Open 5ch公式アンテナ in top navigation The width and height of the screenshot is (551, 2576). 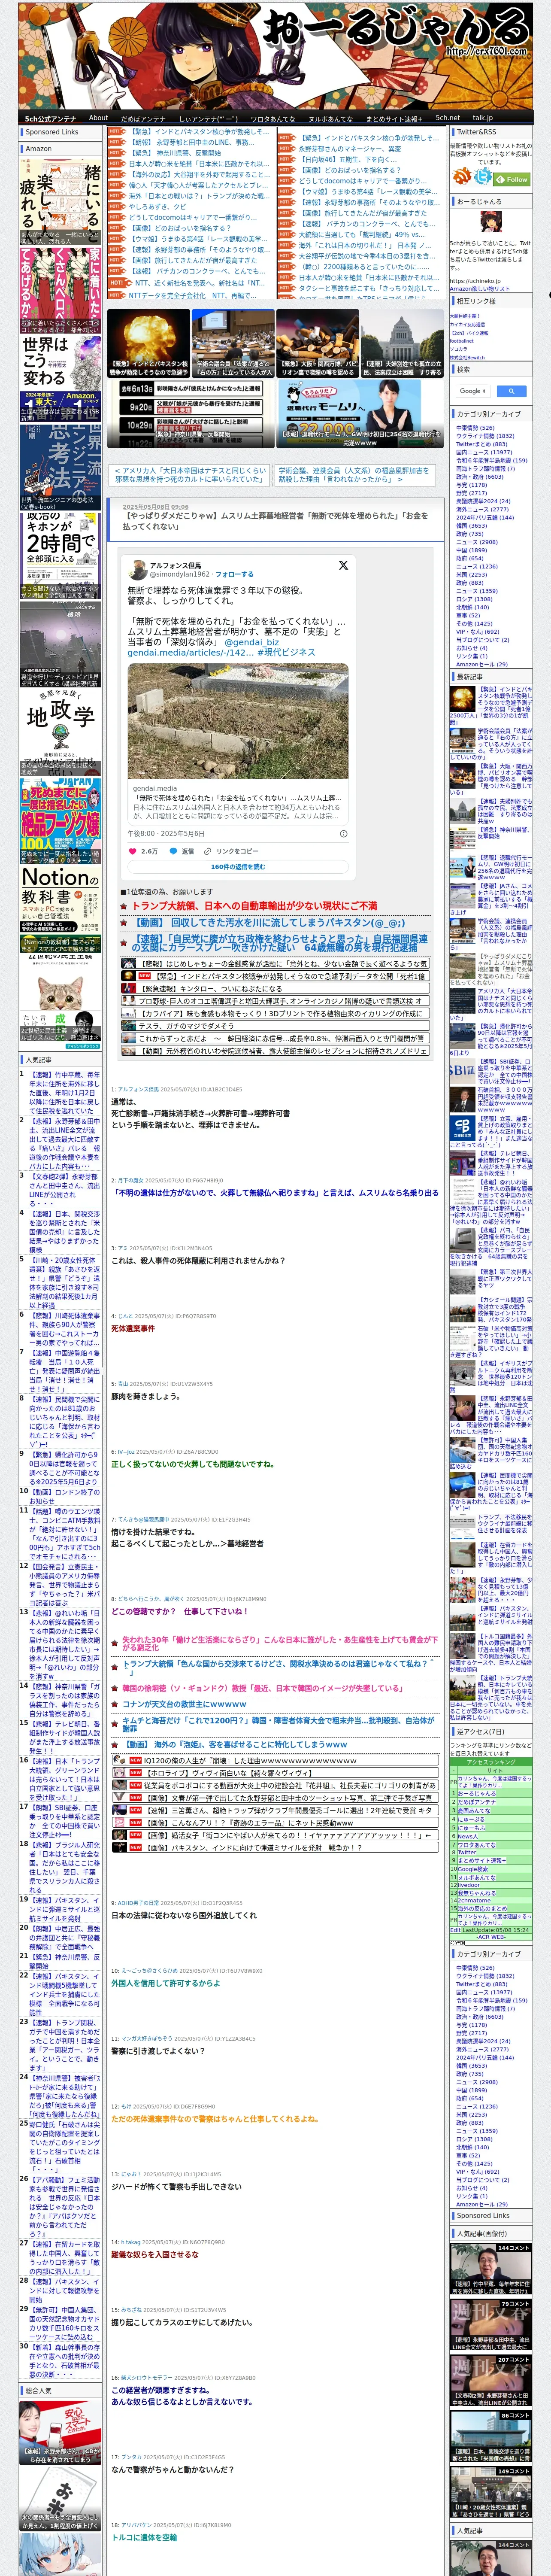pos(50,118)
